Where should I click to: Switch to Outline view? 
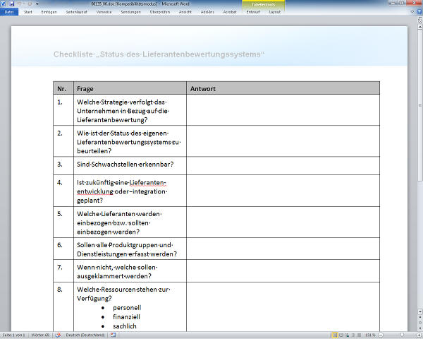point(353,335)
